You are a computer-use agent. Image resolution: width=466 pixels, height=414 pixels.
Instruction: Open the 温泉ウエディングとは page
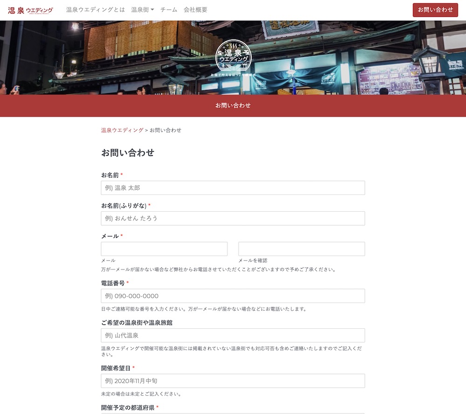coord(96,10)
